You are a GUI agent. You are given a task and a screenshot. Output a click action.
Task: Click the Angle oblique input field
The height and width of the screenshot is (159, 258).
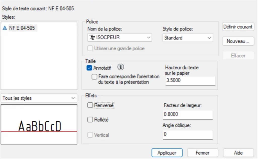tap(187, 135)
